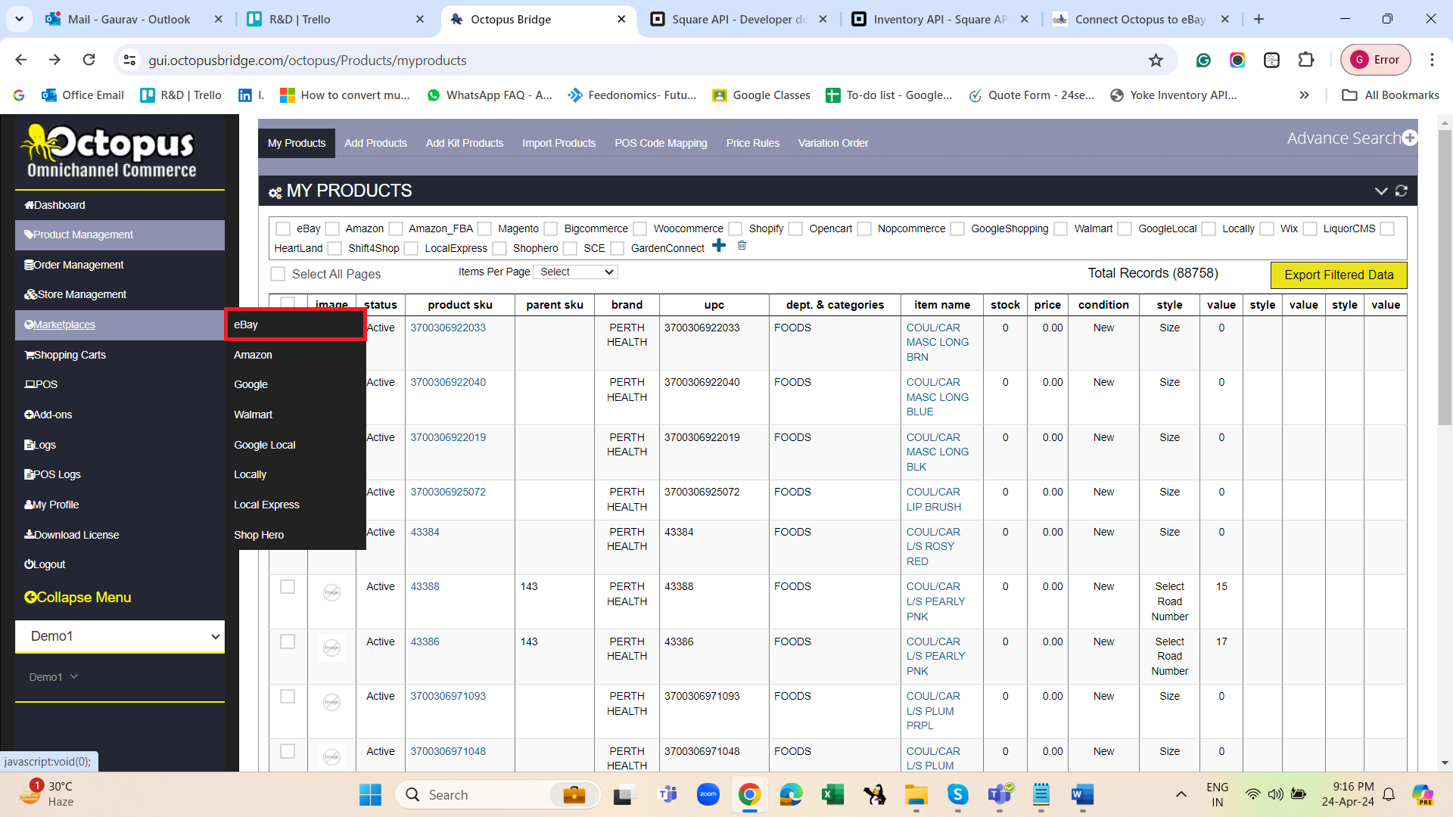Open the tab search dropdown arrow
Viewport: 1453px width, 817px height.
point(19,19)
